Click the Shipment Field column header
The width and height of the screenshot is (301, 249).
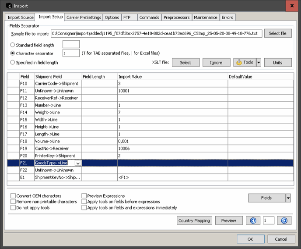click(x=58, y=77)
